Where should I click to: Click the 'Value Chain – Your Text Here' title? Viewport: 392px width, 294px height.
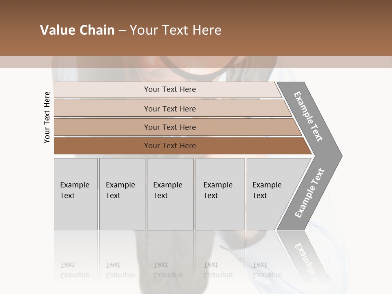click(x=131, y=30)
